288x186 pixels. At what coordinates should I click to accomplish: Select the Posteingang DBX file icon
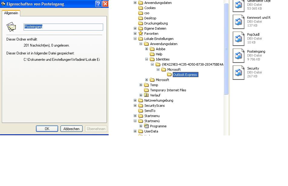click(x=238, y=56)
